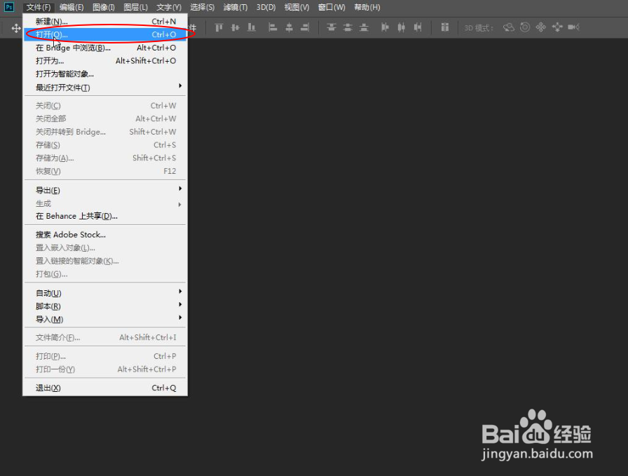This screenshot has height=476, width=628.
Task: Expand the 导入(M) submenu
Action: 105,320
